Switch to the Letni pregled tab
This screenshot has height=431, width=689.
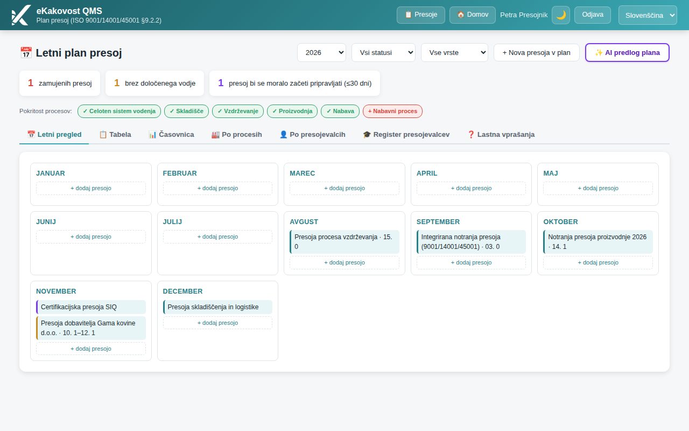click(x=54, y=135)
